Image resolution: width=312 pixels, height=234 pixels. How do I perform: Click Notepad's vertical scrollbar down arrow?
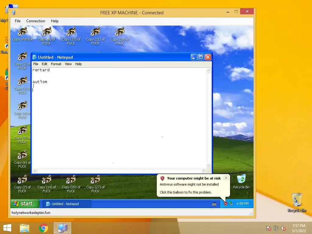coord(208,165)
